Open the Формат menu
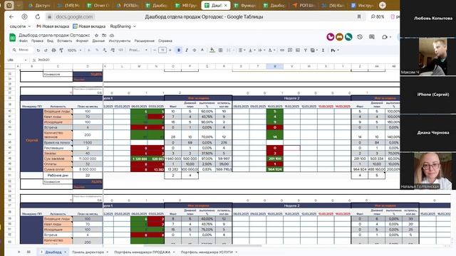Image resolution: width=456 pixels, height=256 pixels. [x=82, y=41]
